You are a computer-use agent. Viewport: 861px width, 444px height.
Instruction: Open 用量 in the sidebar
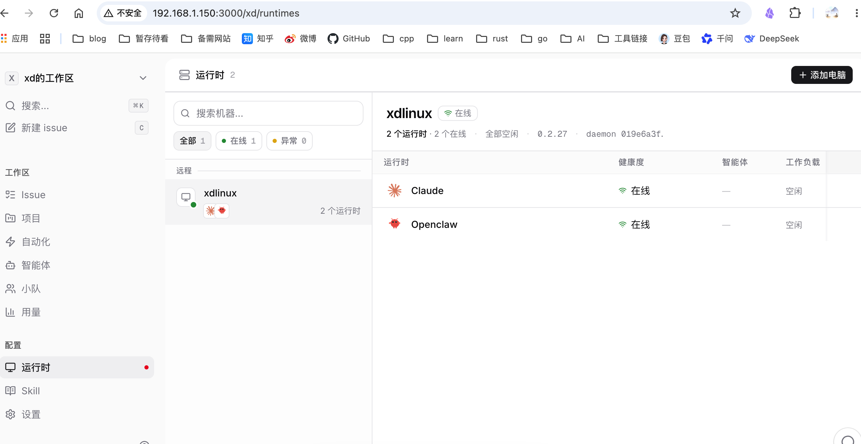(77, 312)
